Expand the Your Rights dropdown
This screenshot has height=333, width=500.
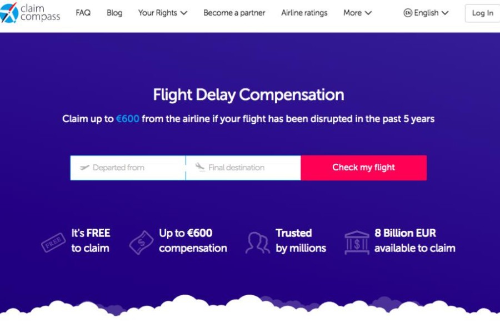(x=163, y=13)
